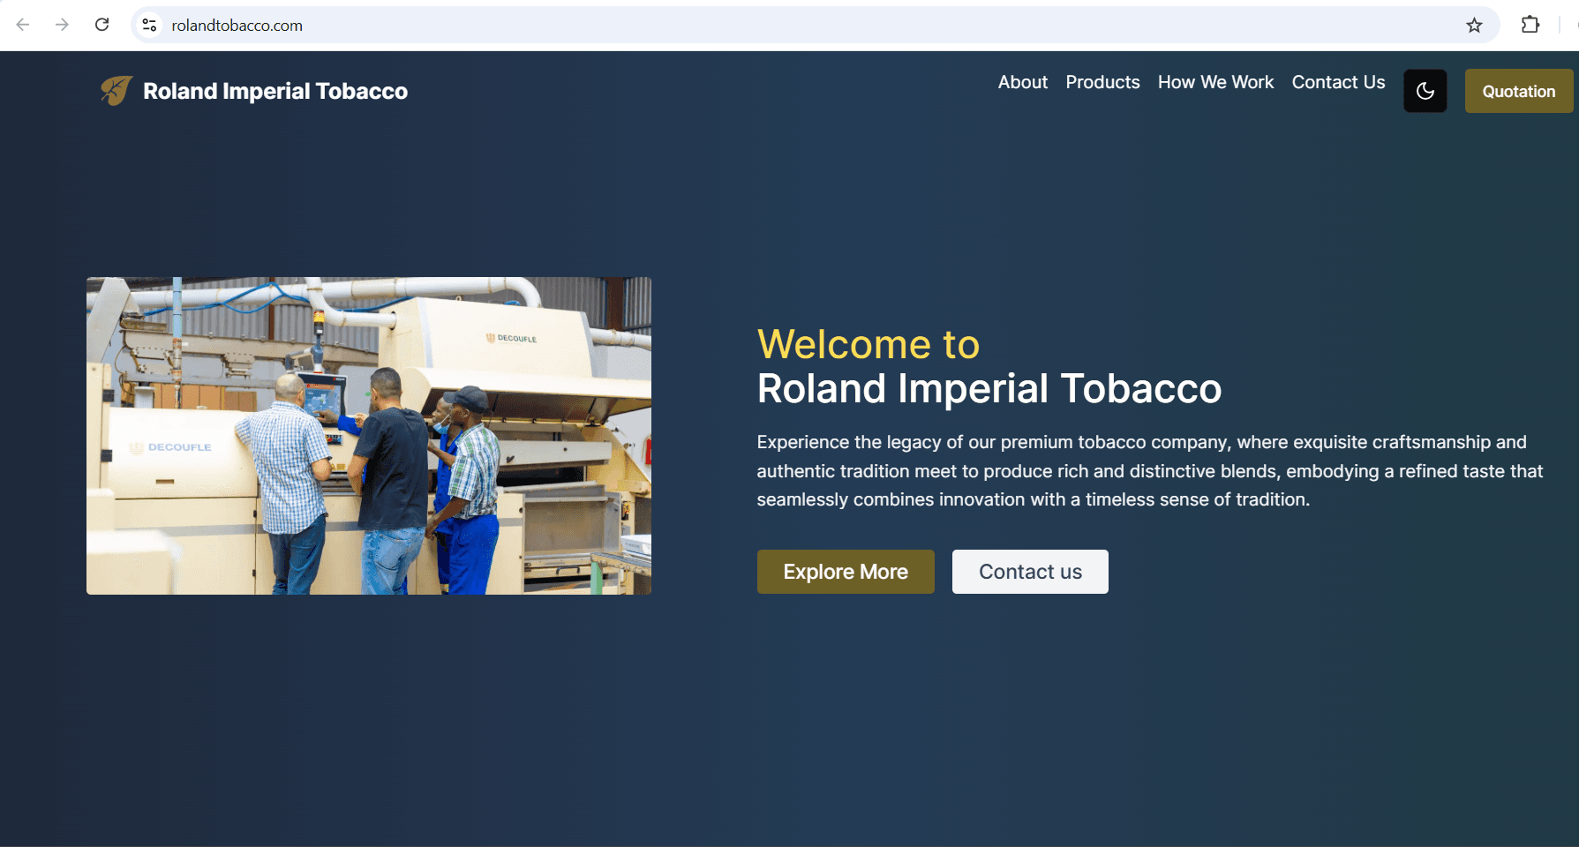The image size is (1579, 847).
Task: Click the Explore More button
Action: 846,572
